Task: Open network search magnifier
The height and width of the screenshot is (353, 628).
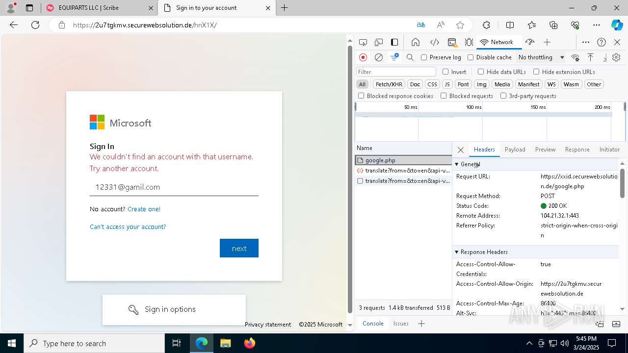Action: tap(410, 57)
